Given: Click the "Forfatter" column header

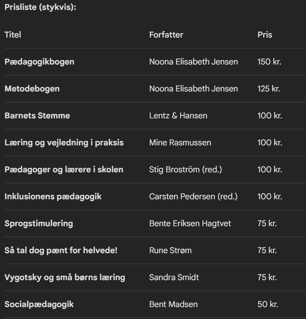Looking at the screenshot, I should click(166, 34).
